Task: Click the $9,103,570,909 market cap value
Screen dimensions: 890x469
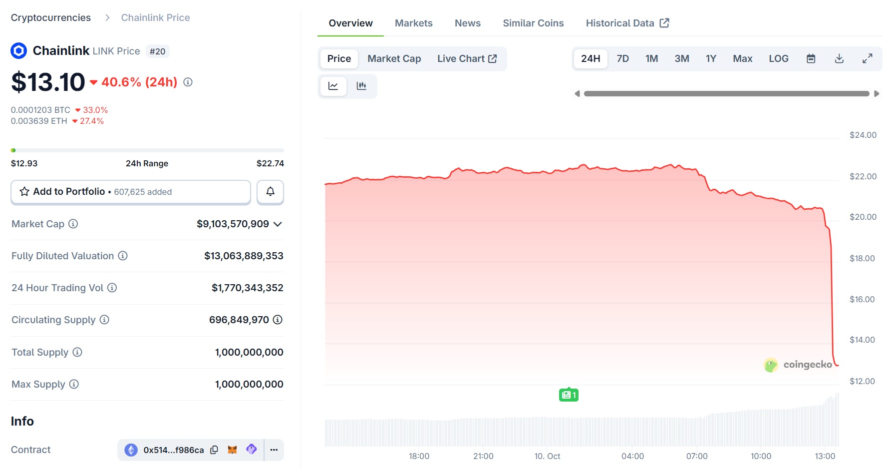Action: [233, 224]
